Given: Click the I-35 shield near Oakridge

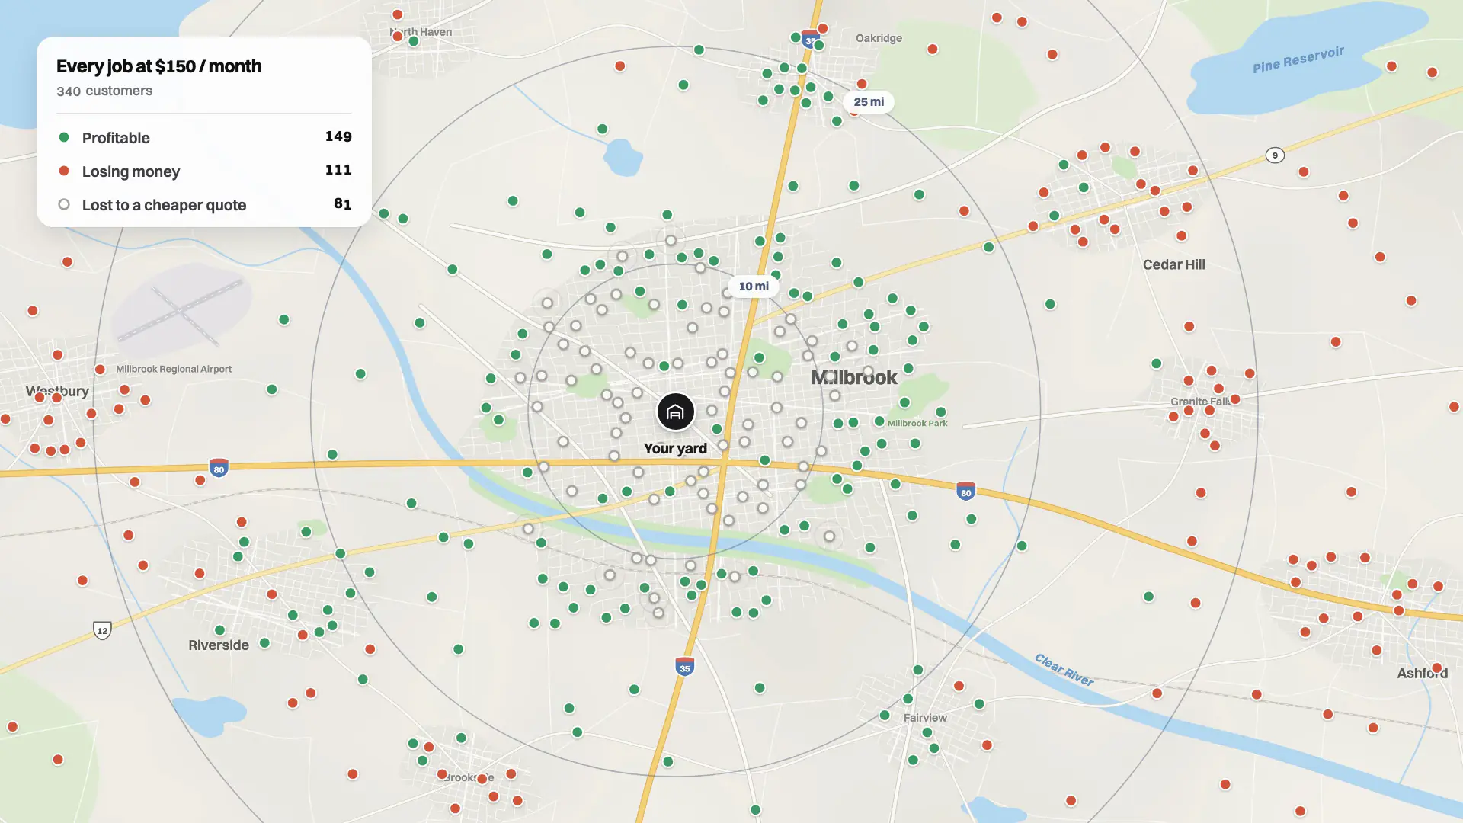Looking at the screenshot, I should click(810, 38).
